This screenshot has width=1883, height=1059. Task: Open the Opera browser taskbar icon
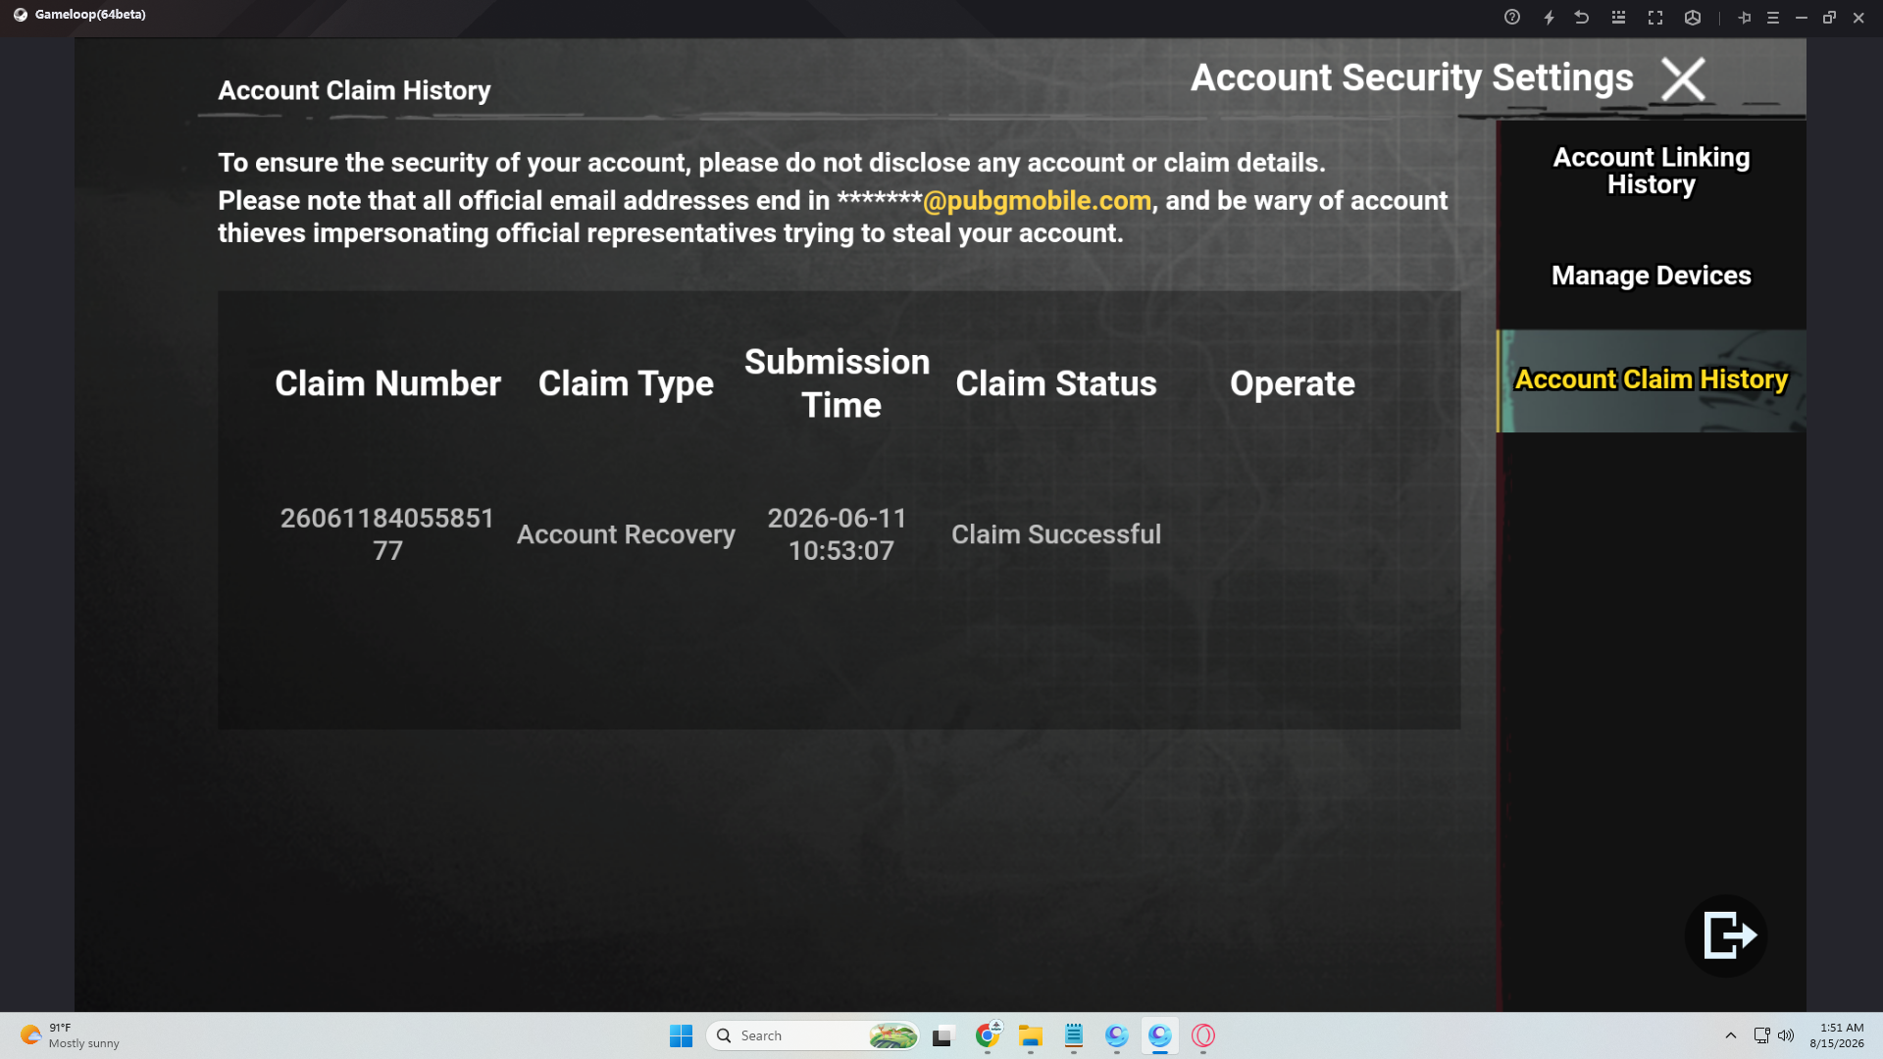[x=1203, y=1035]
